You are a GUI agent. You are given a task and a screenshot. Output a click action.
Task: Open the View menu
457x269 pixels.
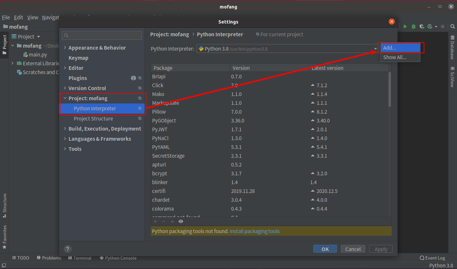(33, 17)
